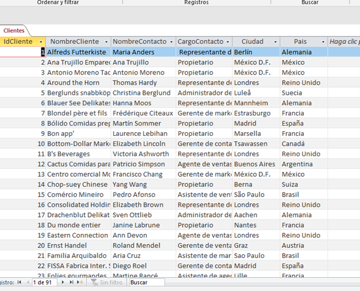Click the São Paulo city cell

pyautogui.click(x=256, y=194)
